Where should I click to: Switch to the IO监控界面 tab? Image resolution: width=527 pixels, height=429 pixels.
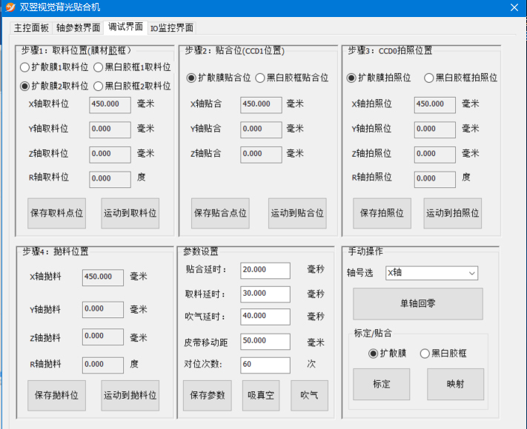pyautogui.click(x=172, y=28)
